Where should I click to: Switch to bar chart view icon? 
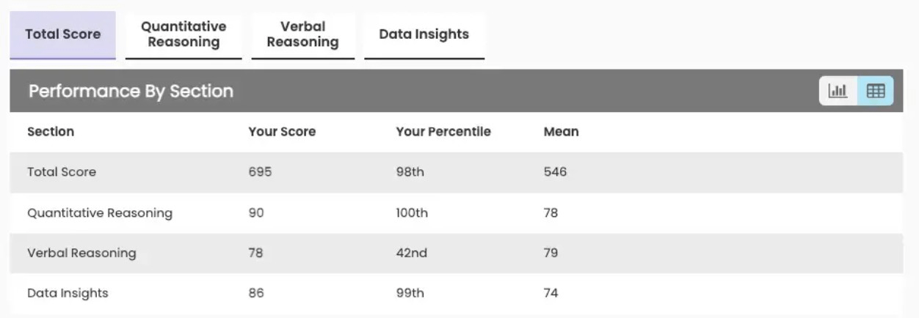[838, 91]
